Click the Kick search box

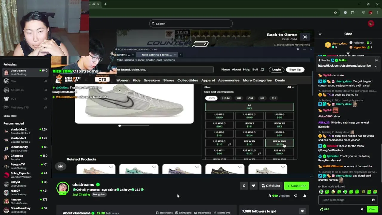(191, 24)
